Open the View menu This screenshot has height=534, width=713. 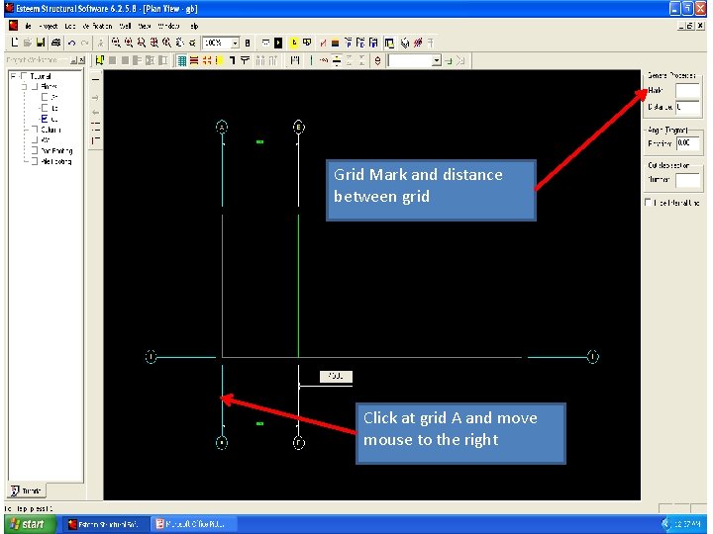pos(145,26)
